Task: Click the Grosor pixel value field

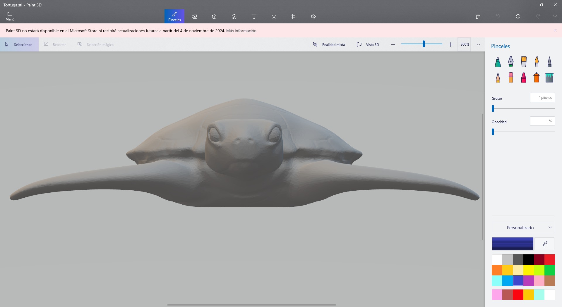Action: coord(542,98)
